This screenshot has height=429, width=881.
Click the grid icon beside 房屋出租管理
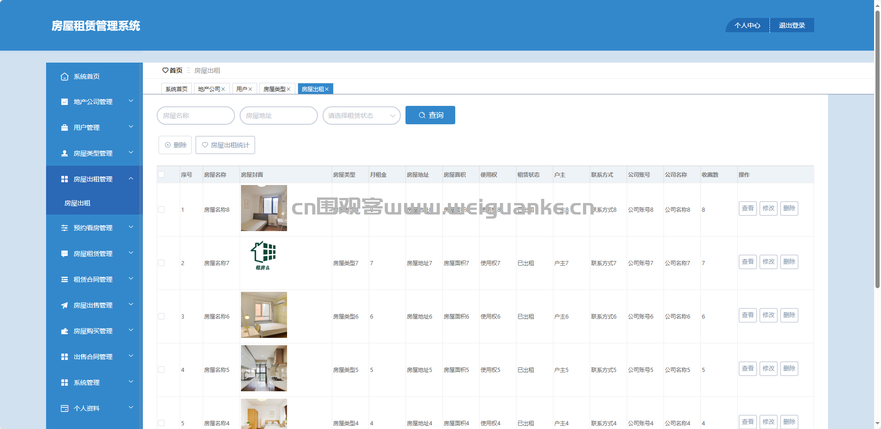click(x=65, y=179)
